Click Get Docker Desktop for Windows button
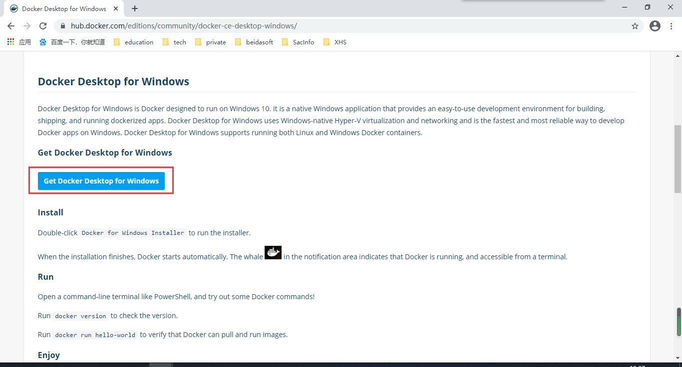Viewport: 682px width, 367px height. coord(101,181)
